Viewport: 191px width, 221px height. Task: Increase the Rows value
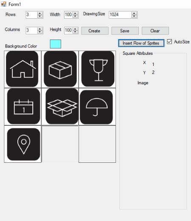pyautogui.click(x=40, y=13)
